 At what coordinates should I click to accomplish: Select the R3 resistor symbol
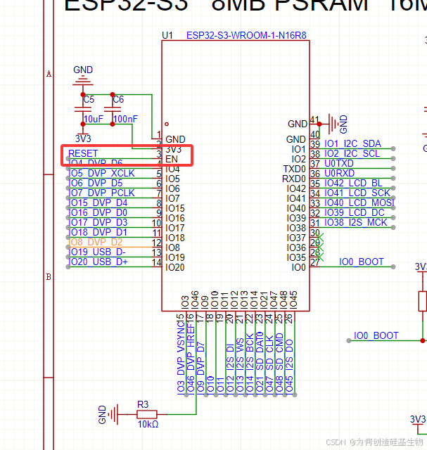[147, 414]
